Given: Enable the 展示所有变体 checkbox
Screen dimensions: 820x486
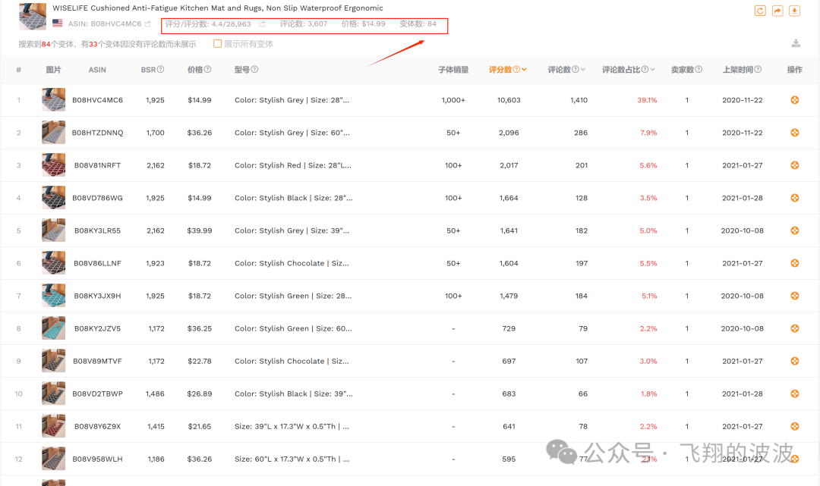Looking at the screenshot, I should coord(218,44).
